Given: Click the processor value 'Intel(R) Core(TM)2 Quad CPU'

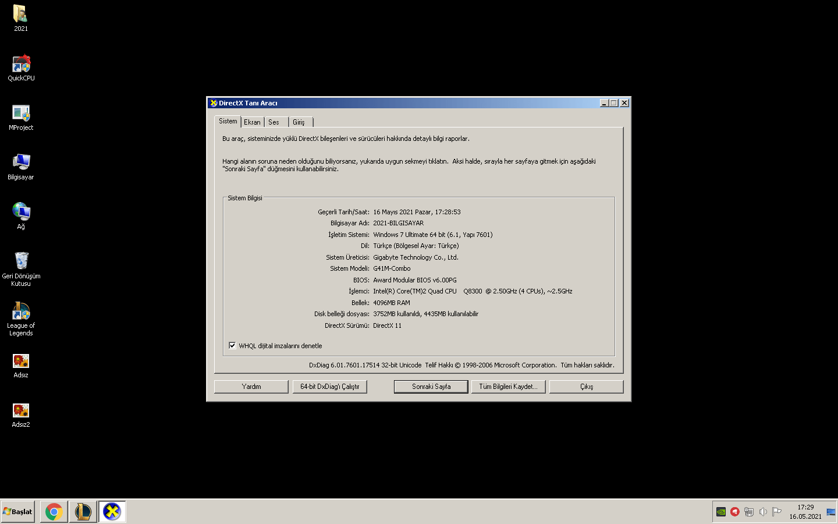Looking at the screenshot, I should [x=415, y=291].
